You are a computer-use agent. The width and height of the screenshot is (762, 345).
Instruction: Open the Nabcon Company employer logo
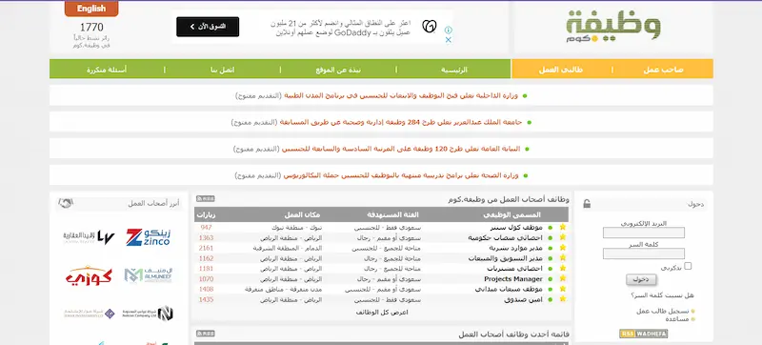coord(149,313)
